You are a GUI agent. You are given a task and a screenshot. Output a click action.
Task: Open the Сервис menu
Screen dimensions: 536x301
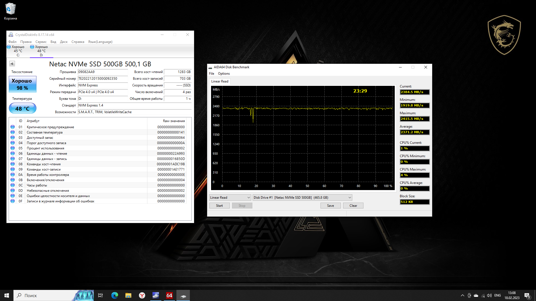(x=41, y=42)
